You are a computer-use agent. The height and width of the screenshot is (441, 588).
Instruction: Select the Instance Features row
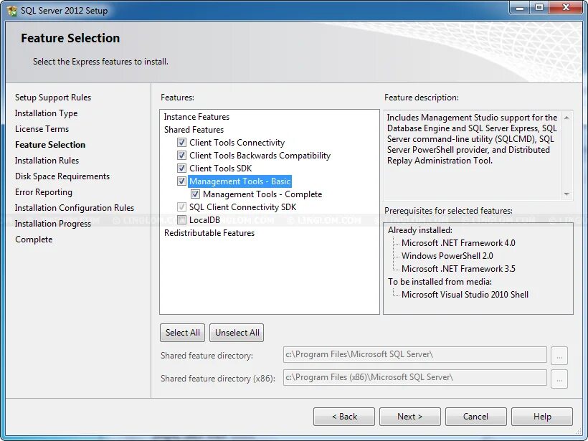(x=196, y=117)
